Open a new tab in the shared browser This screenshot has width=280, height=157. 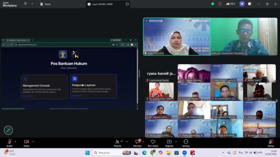[32, 40]
